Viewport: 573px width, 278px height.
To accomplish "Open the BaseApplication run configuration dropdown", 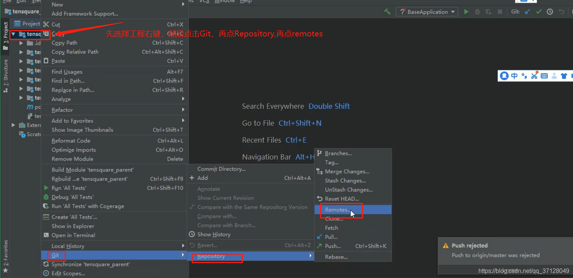I will click(427, 12).
